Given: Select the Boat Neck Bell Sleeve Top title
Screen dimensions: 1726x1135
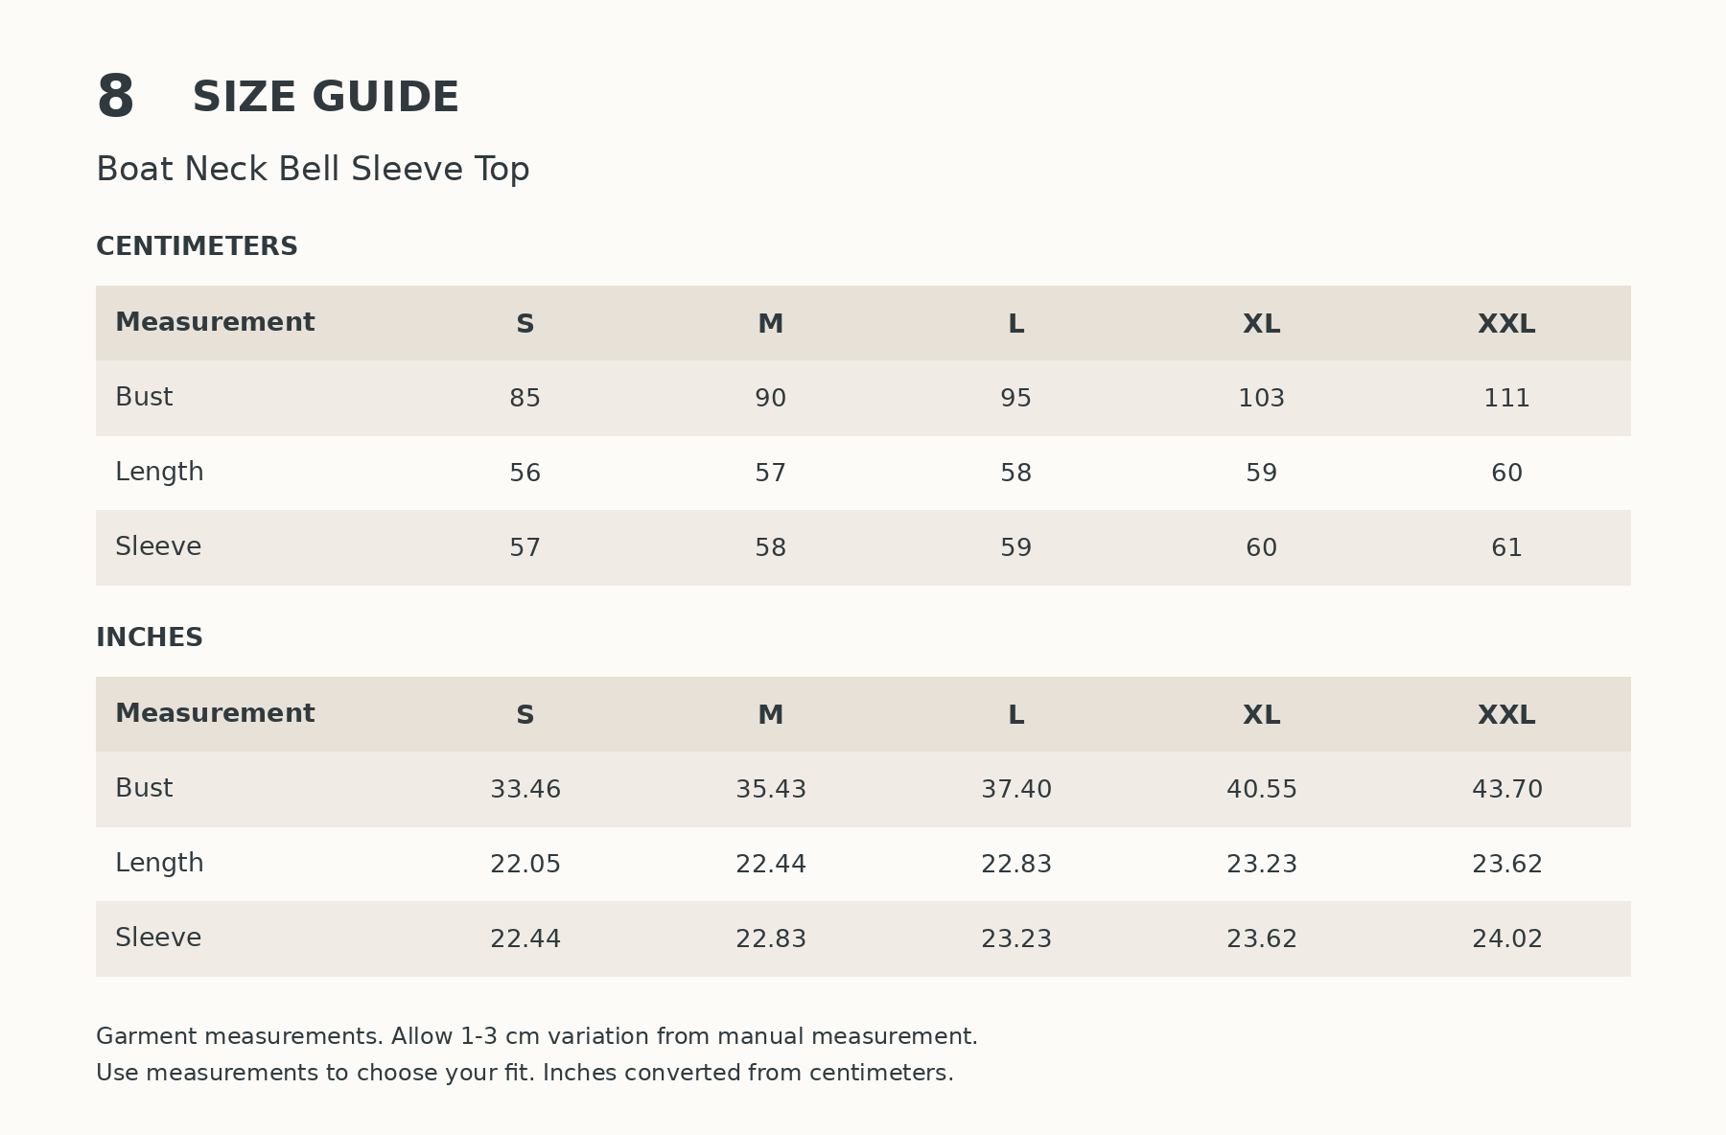Looking at the screenshot, I should 313,170.
